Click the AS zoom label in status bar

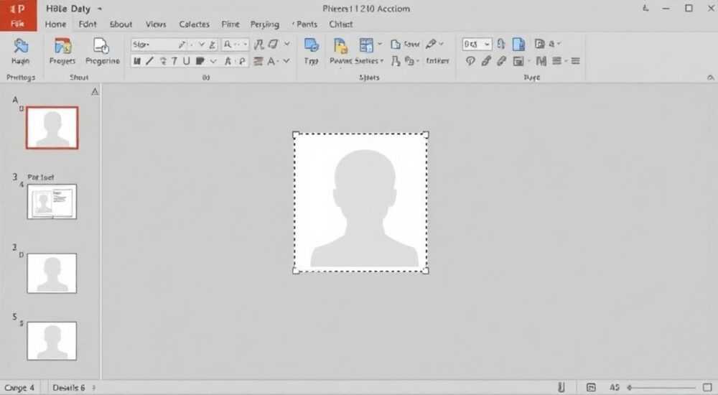click(x=615, y=388)
